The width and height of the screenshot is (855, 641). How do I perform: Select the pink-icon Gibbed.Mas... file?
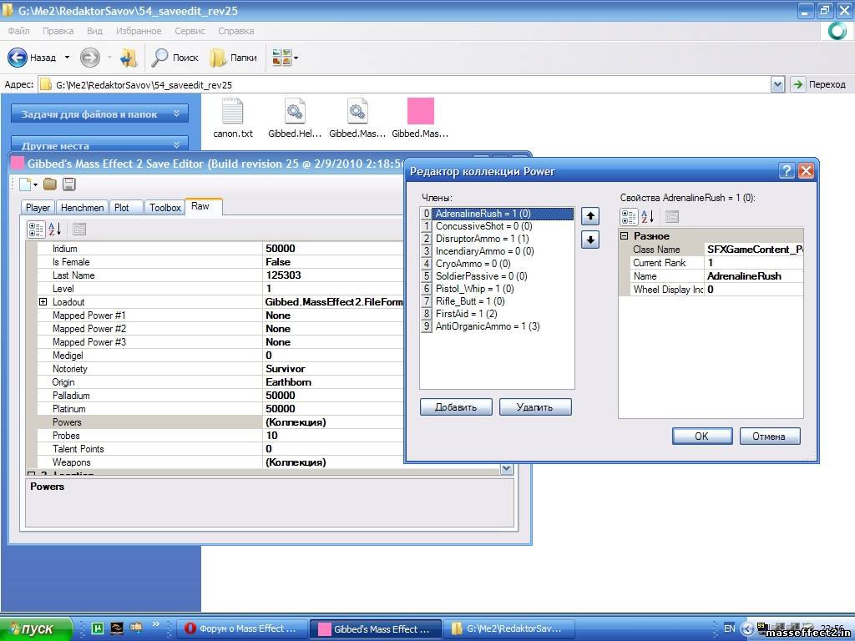click(x=420, y=119)
